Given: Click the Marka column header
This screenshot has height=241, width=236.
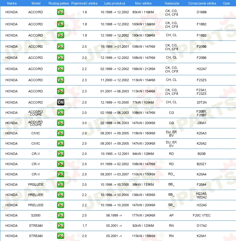Looking at the screenshot, I should [x=12, y=3].
